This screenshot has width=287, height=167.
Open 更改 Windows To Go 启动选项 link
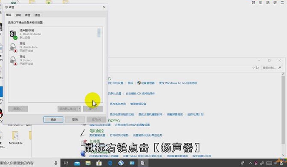click(178, 83)
